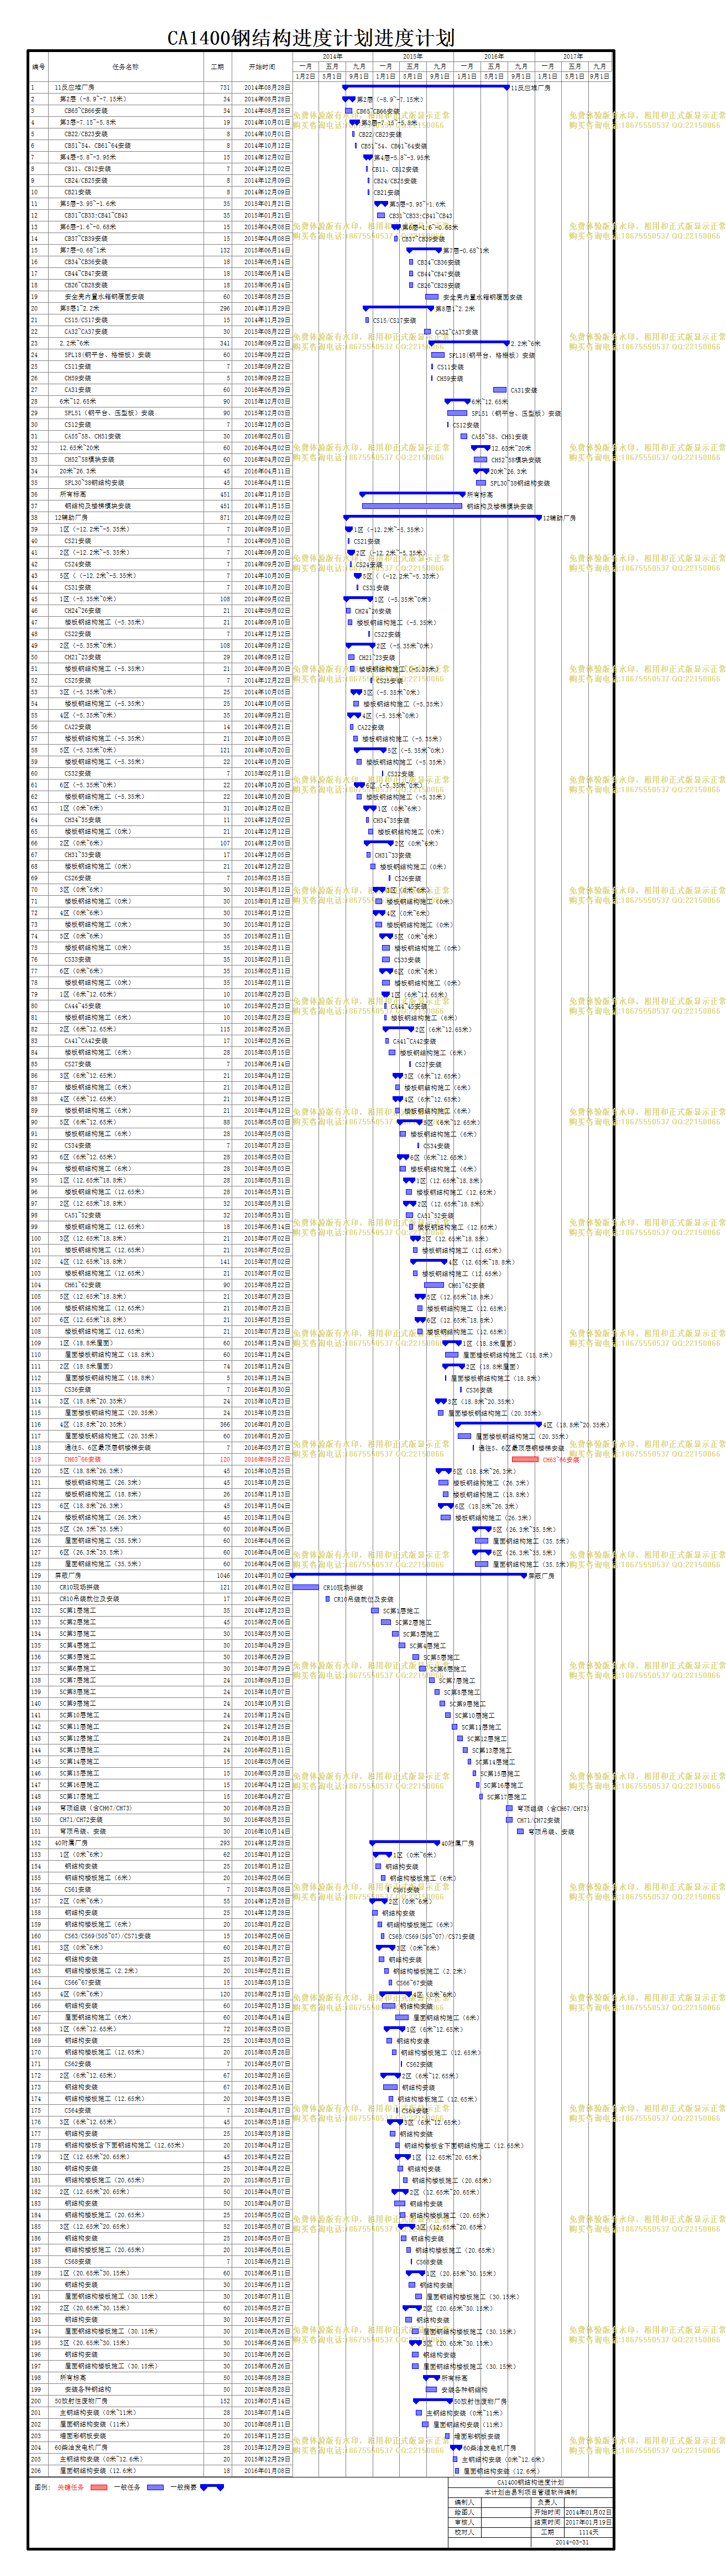This screenshot has width=726, height=2576.
Task: Click the 2014年 timeline year header
Action: (332, 57)
